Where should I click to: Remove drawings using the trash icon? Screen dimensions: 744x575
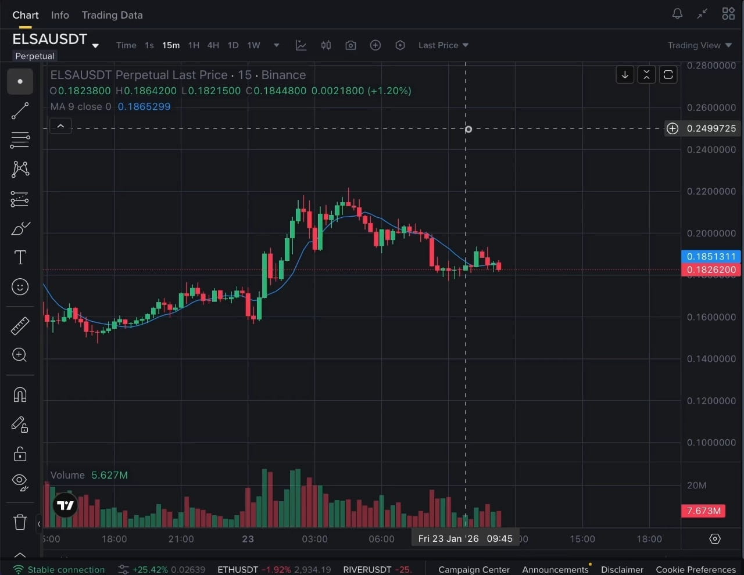pyautogui.click(x=20, y=522)
